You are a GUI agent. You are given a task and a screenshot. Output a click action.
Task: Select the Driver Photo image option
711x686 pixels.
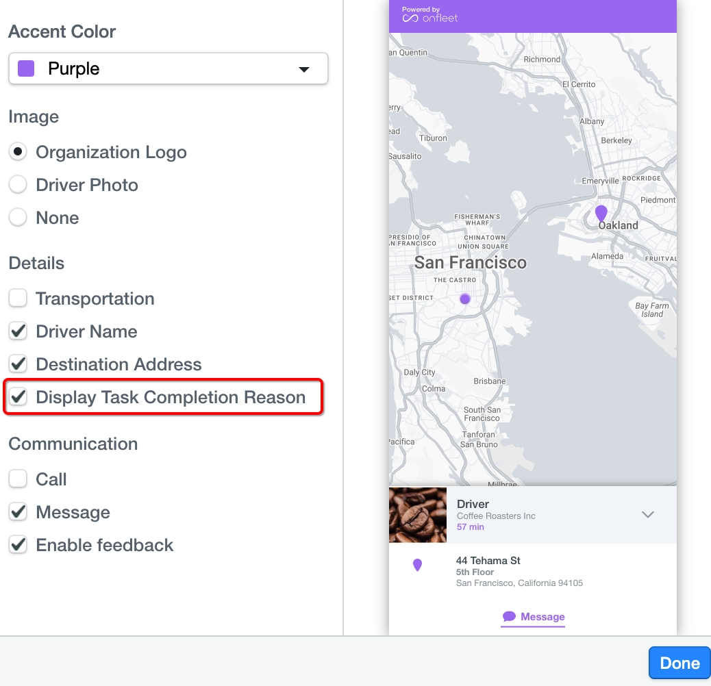18,185
